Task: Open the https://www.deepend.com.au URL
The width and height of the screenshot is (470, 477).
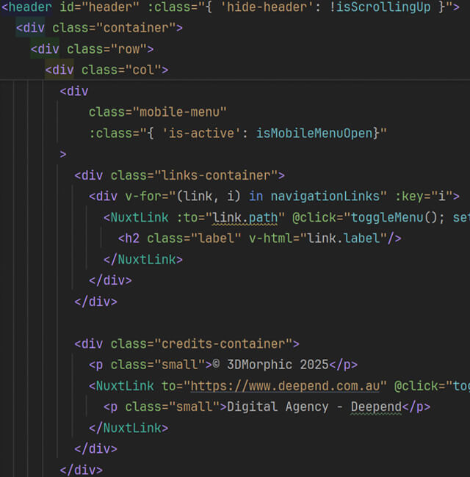Action: coord(285,386)
